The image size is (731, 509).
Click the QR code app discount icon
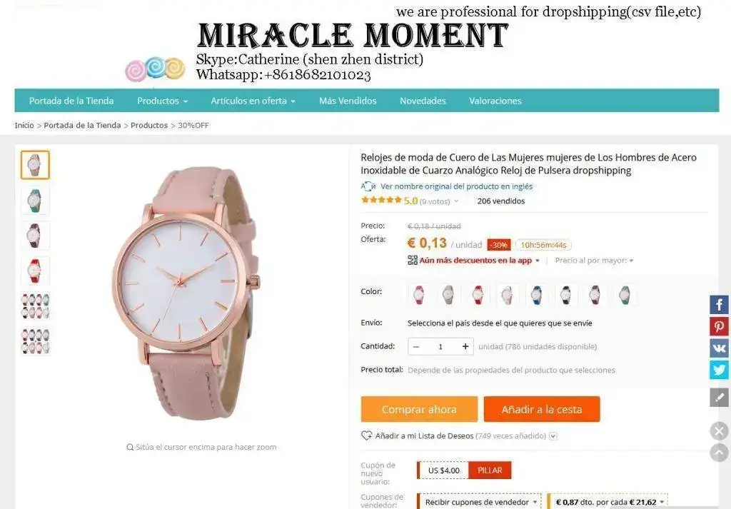[x=412, y=260]
